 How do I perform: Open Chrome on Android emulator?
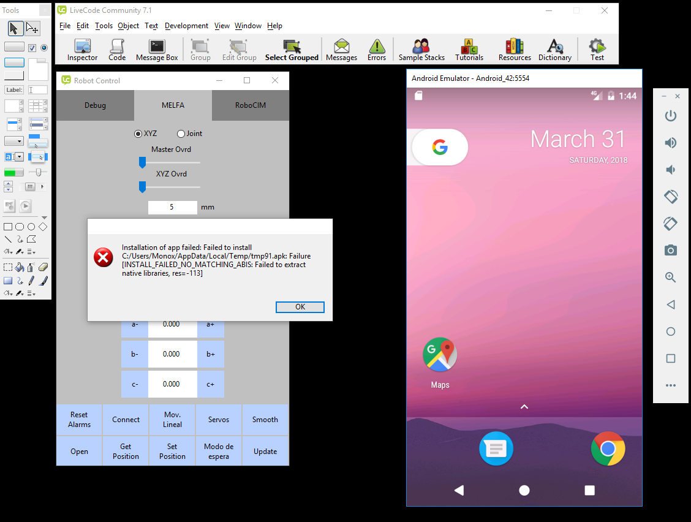pyautogui.click(x=608, y=449)
